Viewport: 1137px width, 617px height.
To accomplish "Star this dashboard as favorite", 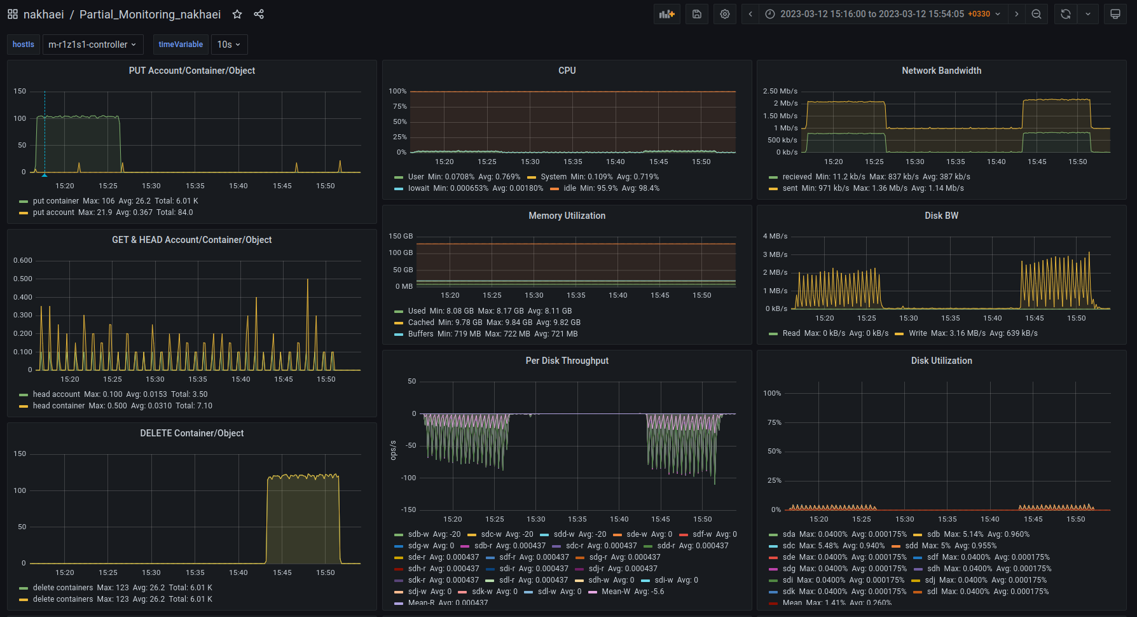I will (237, 14).
